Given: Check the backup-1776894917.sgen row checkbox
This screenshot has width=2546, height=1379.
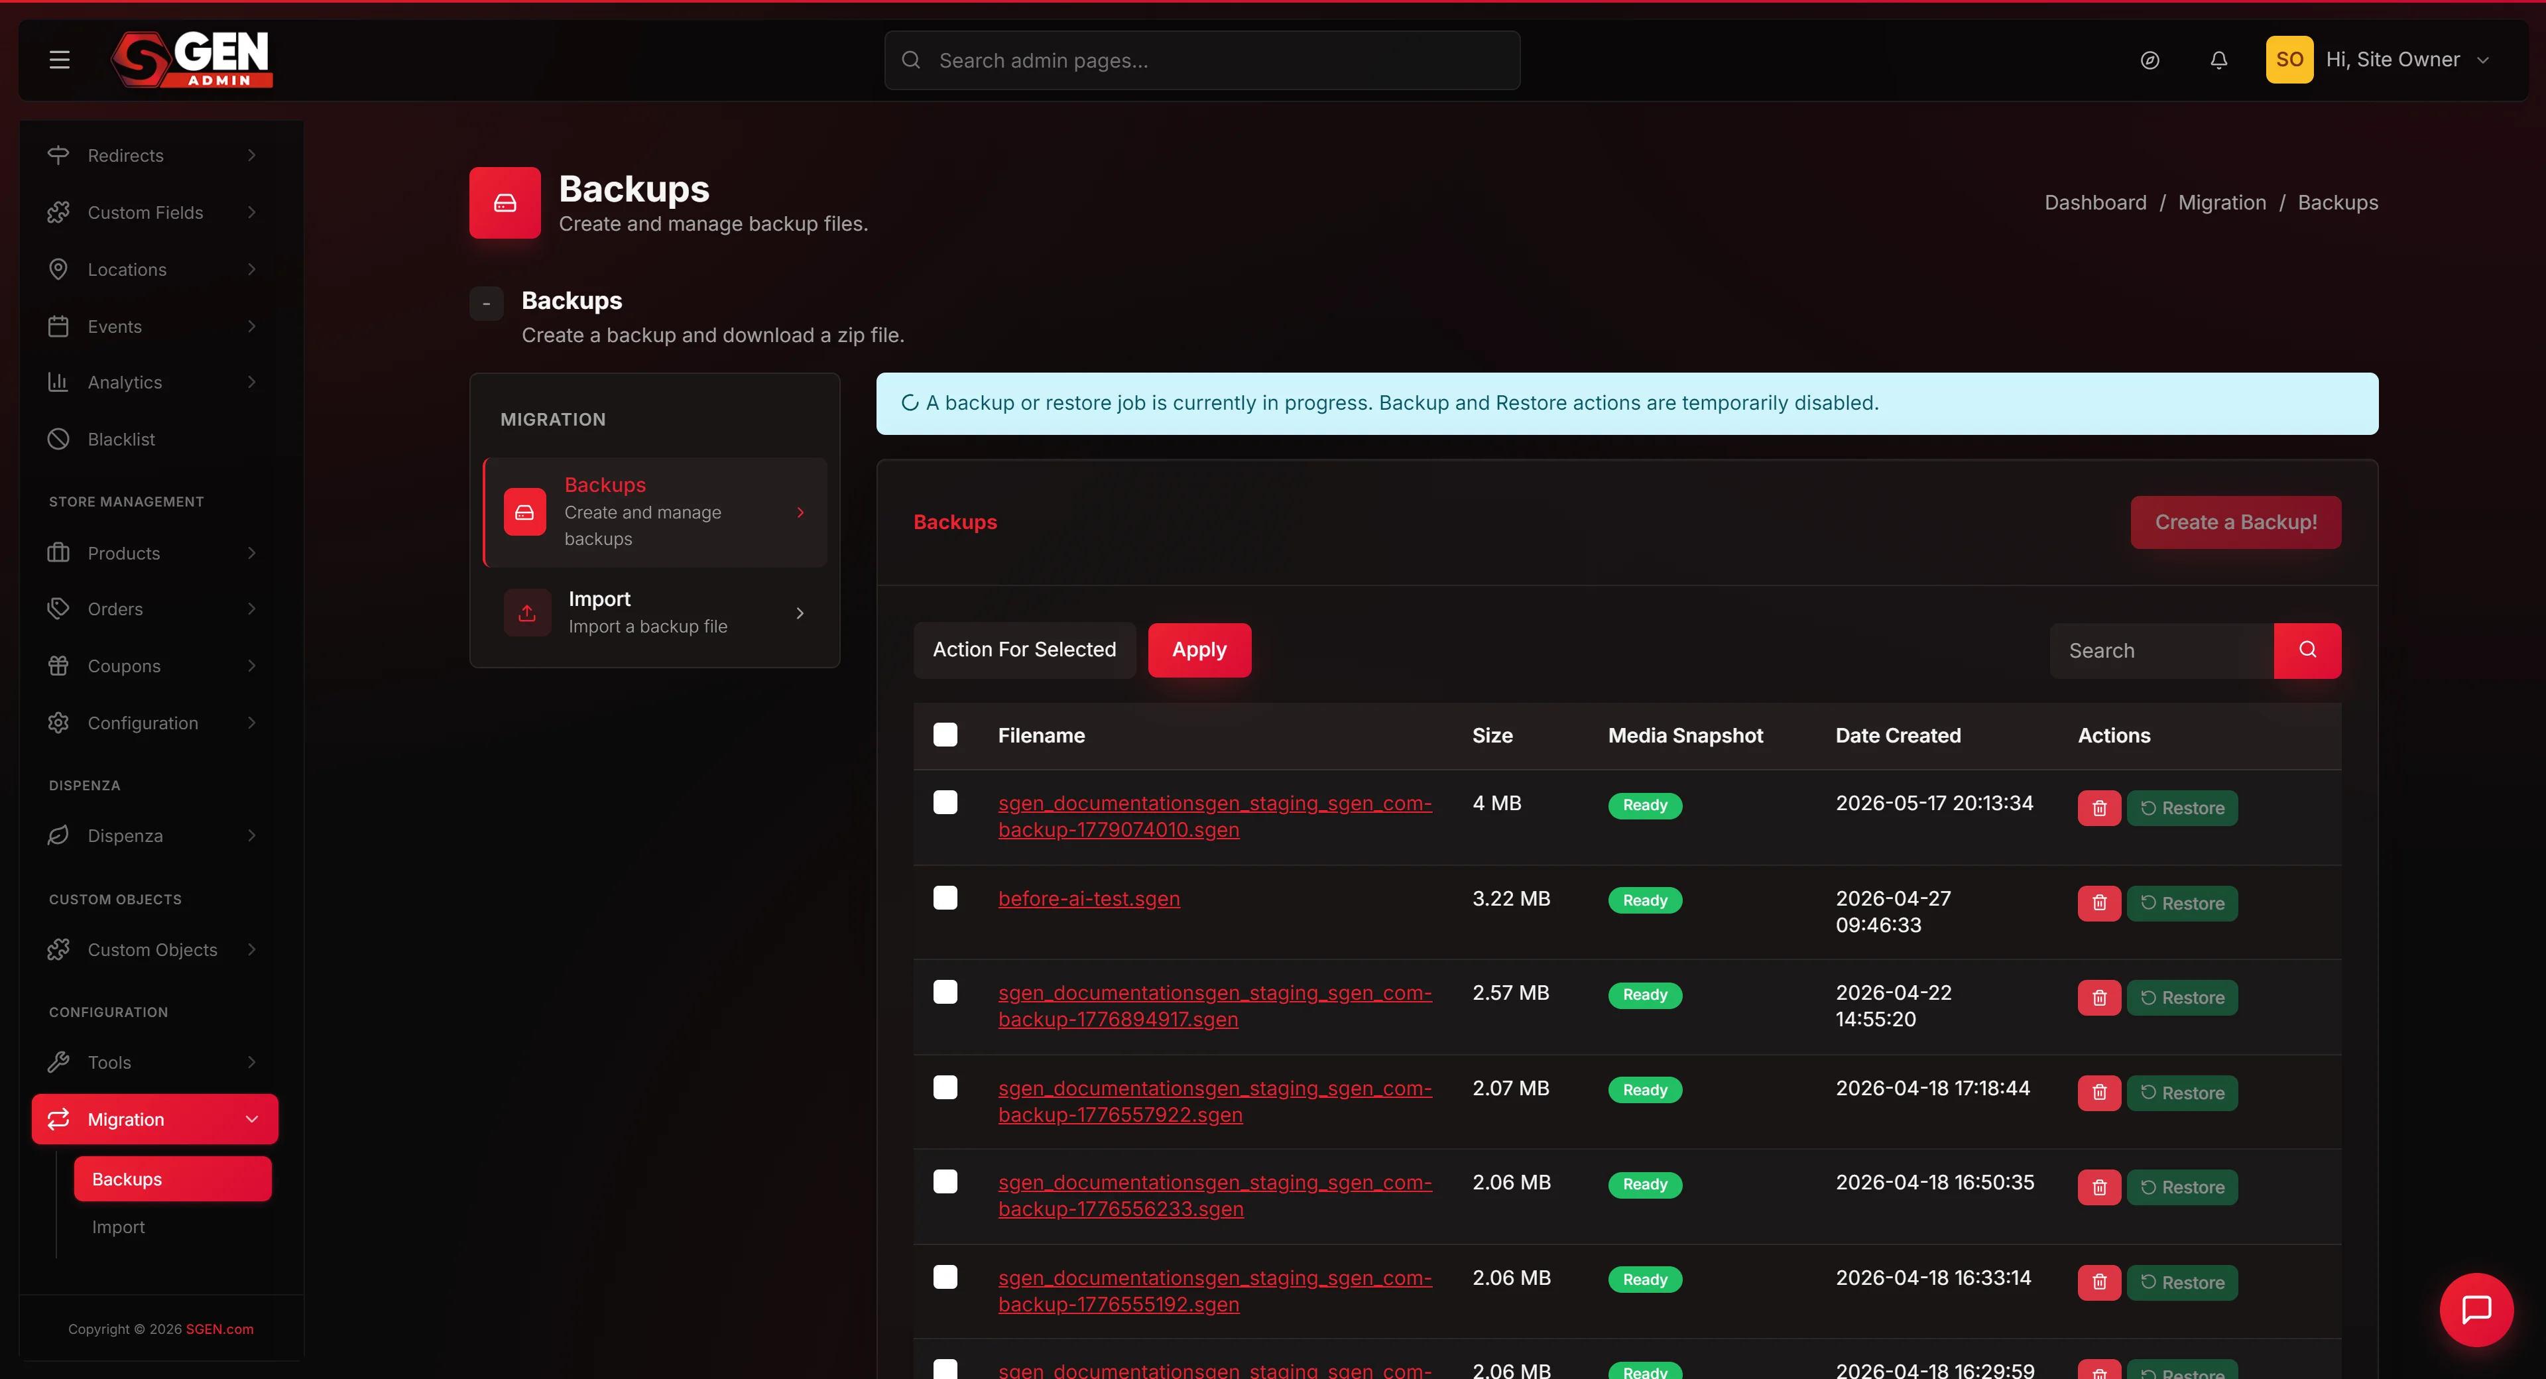Looking at the screenshot, I should (x=945, y=992).
